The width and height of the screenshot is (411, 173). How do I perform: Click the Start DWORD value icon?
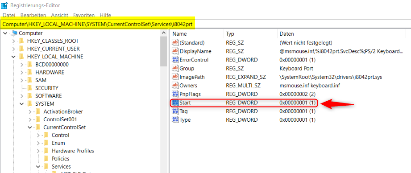[175, 103]
